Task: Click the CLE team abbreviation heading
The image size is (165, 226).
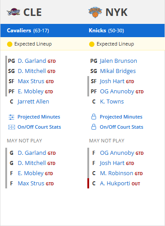Action: coord(33,12)
